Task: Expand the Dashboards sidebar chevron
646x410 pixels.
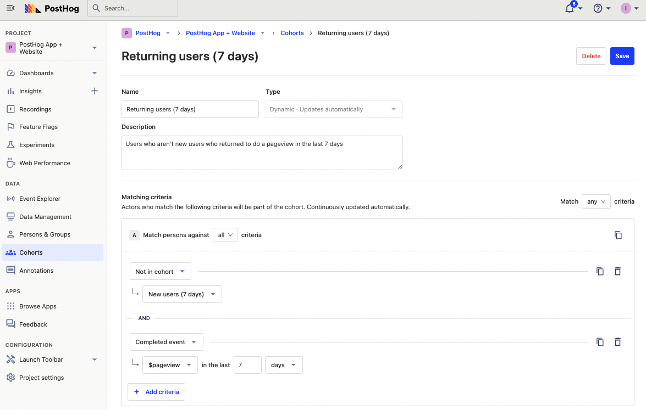Action: 95,73
